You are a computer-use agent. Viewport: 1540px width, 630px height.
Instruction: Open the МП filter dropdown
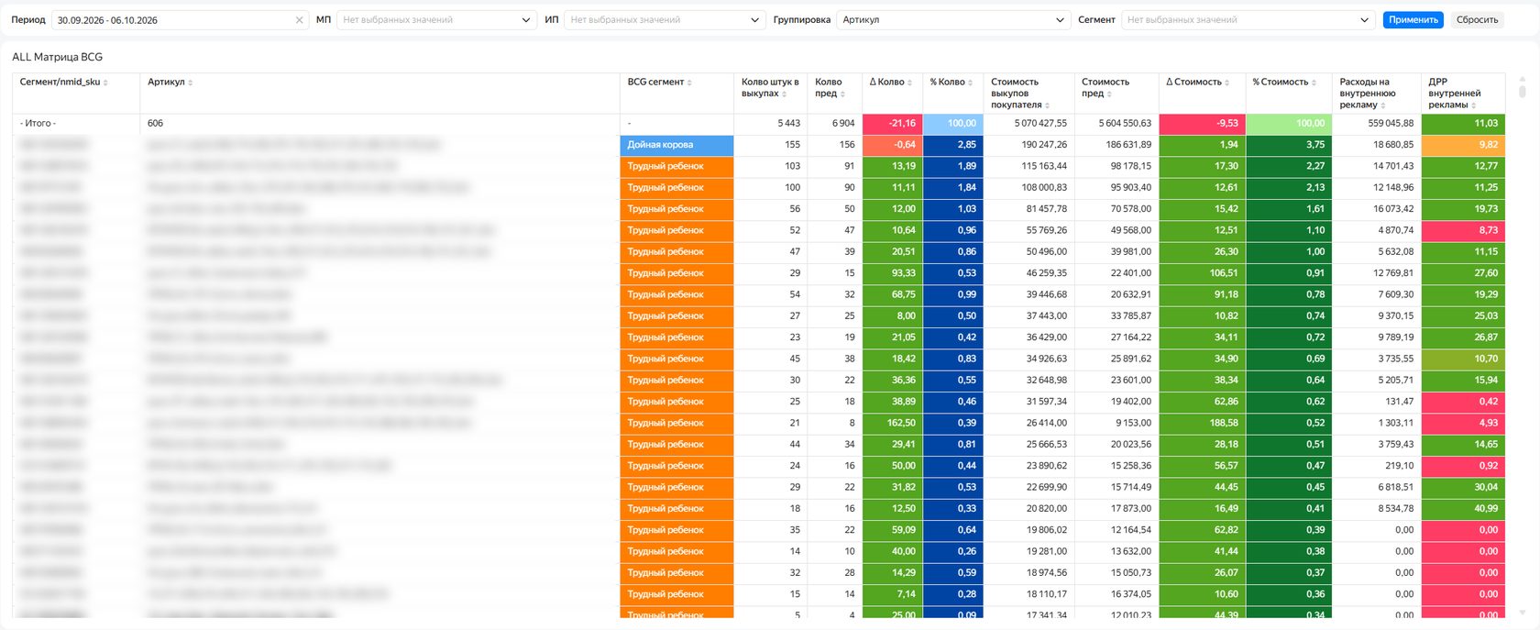point(436,20)
